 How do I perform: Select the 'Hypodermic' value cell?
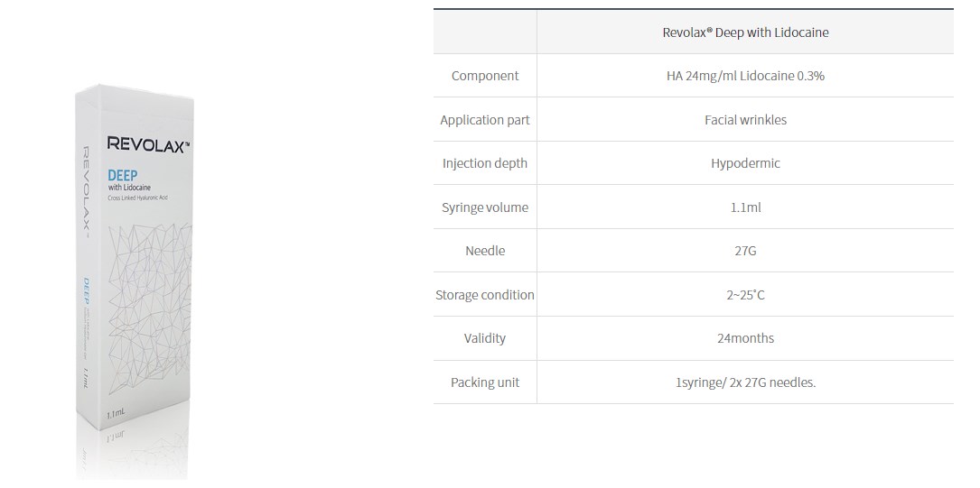744,163
